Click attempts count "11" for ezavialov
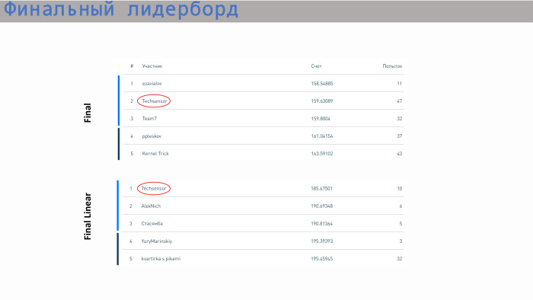The image size is (533, 300). (400, 84)
